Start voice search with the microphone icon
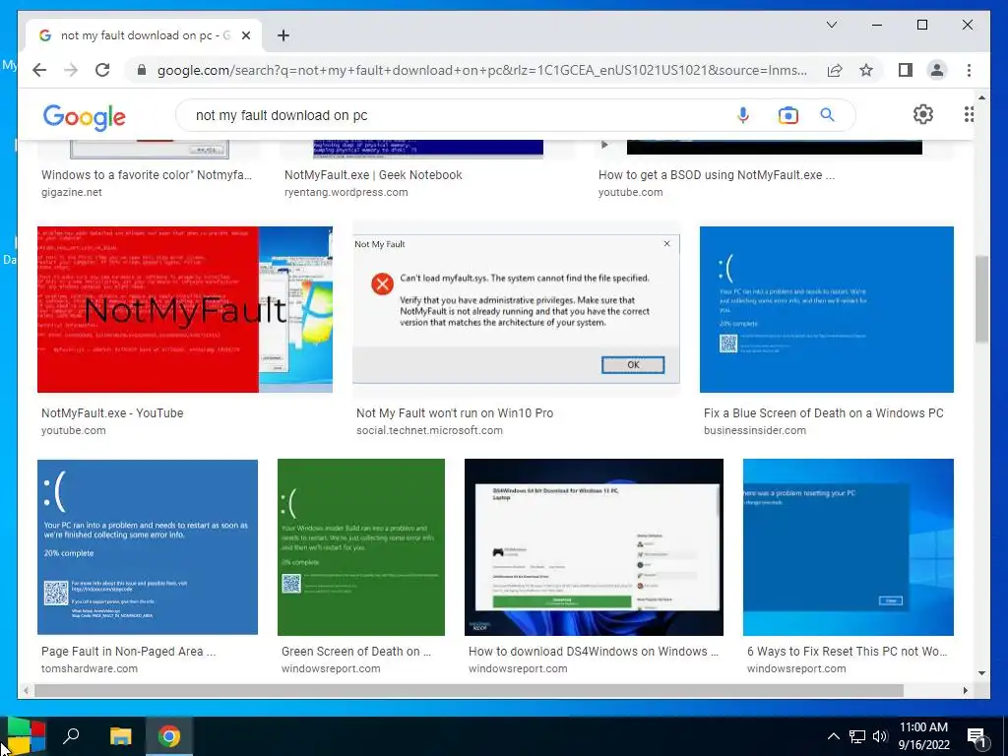Image resolution: width=1008 pixels, height=756 pixels. click(742, 115)
